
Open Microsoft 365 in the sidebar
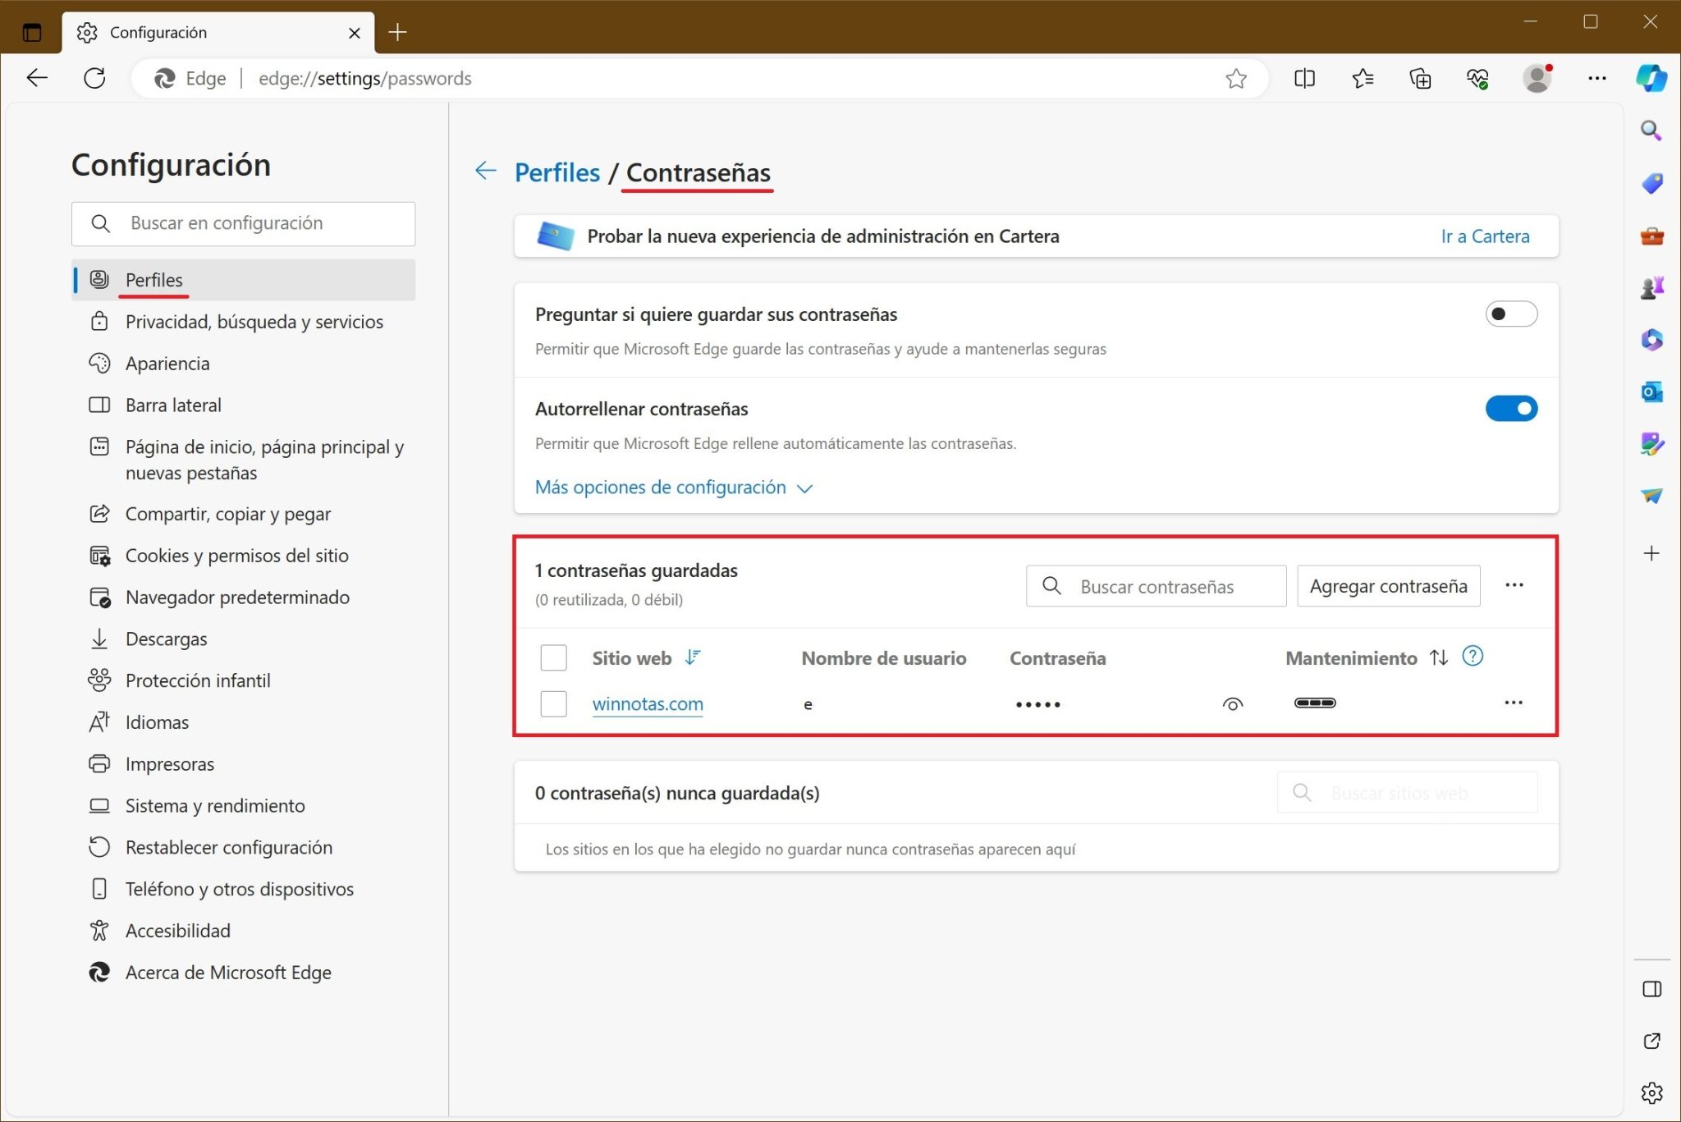tap(1652, 340)
